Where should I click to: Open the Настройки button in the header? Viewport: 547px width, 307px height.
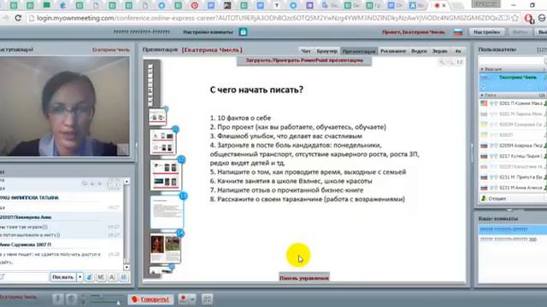coord(486,32)
